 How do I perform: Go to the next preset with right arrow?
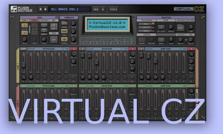(45, 9)
